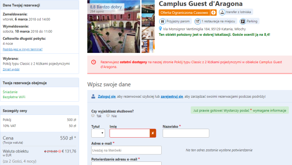Click 'Podróżujesz w innym terminie?' link
This screenshot has width=292, height=165.
(22, 49)
